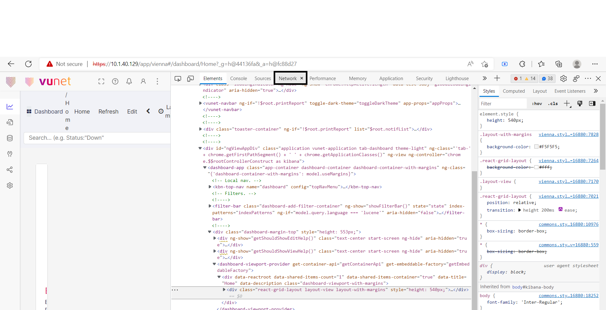Expand the filter-bar node

coord(210,206)
